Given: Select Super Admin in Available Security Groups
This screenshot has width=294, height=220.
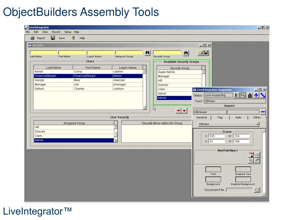Looking at the screenshot, I should click(179, 72).
